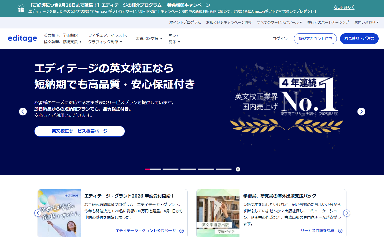Click the 新規アカウント作成 button

[315, 39]
